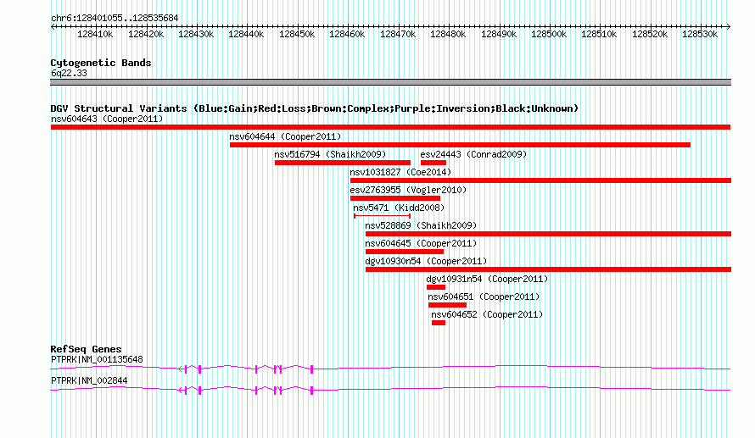Screen dimensions: 755x438
Task: Click the dgv10931n54 (Cooper2011) short bar
Action: point(436,287)
